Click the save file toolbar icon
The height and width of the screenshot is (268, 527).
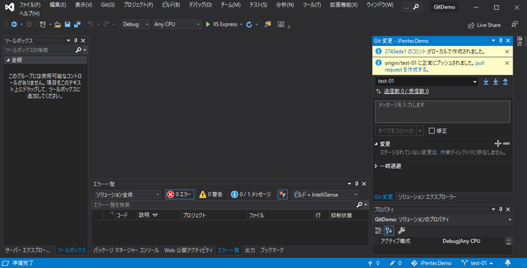pyautogui.click(x=68, y=24)
